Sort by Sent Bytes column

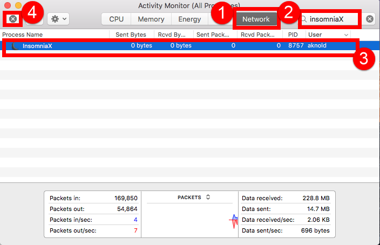pyautogui.click(x=131, y=35)
